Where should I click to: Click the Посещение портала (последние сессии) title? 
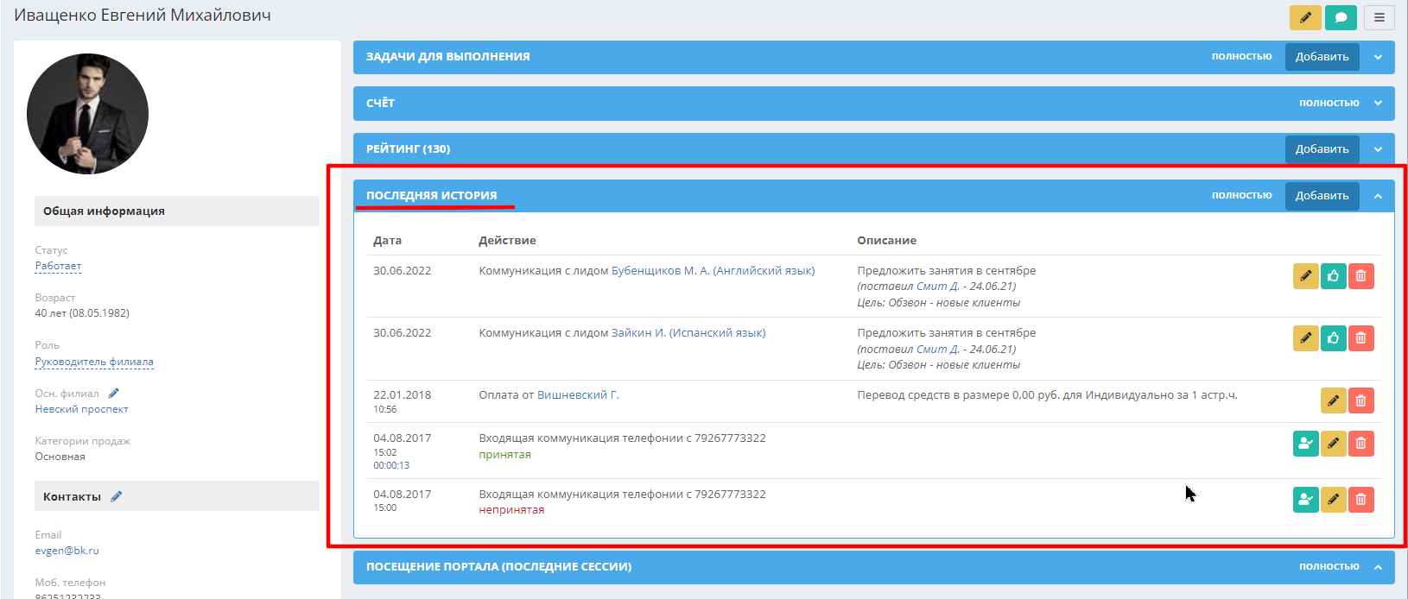coord(498,567)
